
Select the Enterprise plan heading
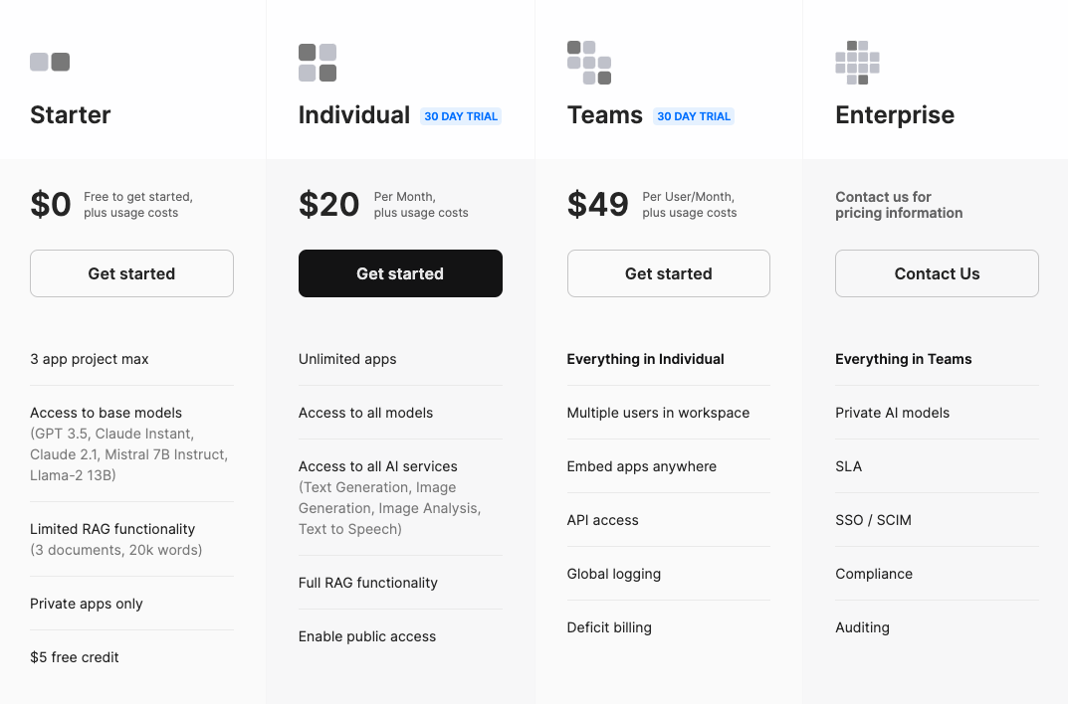[895, 115]
